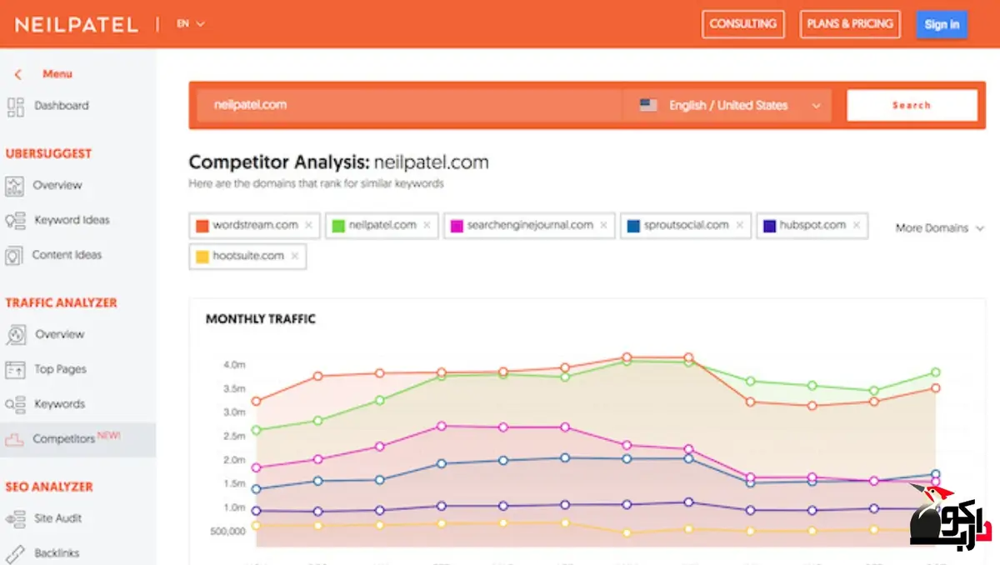The image size is (1000, 565).
Task: Open Site Audit in SEO Analyzer
Action: pyautogui.click(x=58, y=518)
